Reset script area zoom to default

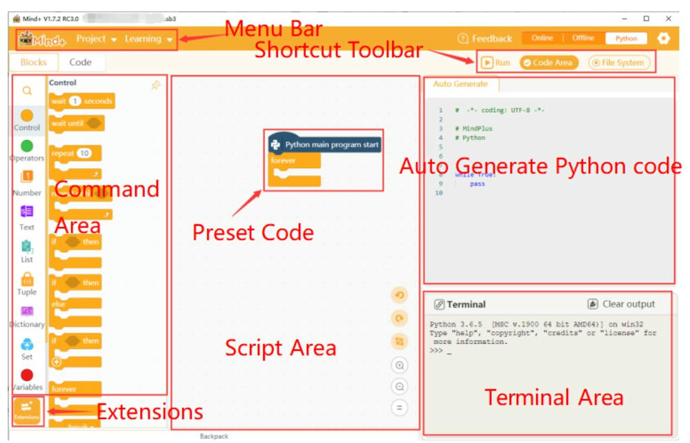(400, 408)
